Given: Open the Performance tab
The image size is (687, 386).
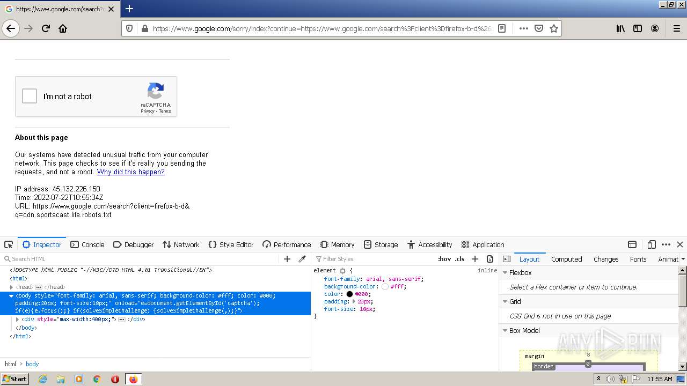Looking at the screenshot, I should pos(287,244).
